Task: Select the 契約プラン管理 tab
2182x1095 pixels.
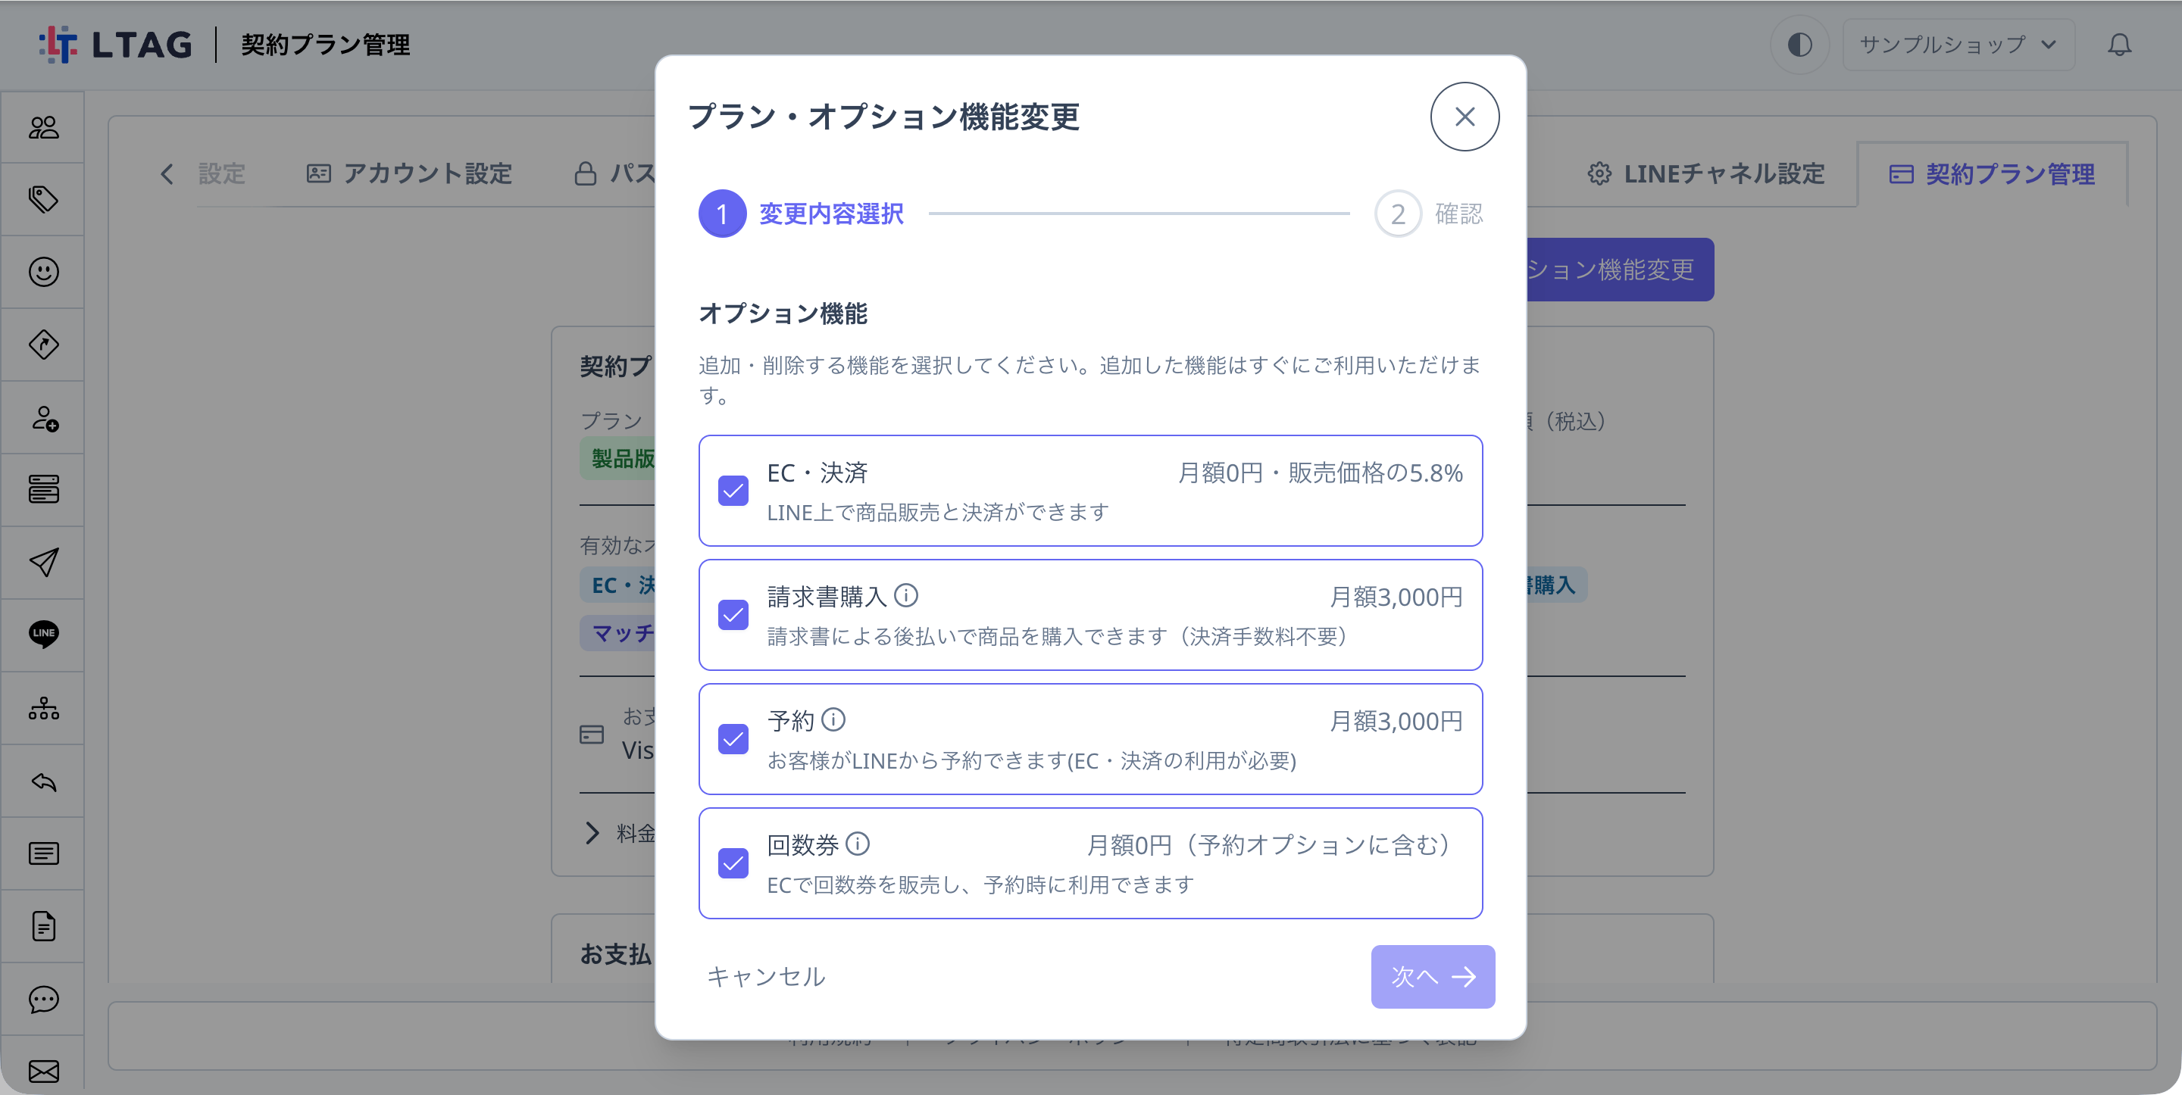Action: 1991,173
